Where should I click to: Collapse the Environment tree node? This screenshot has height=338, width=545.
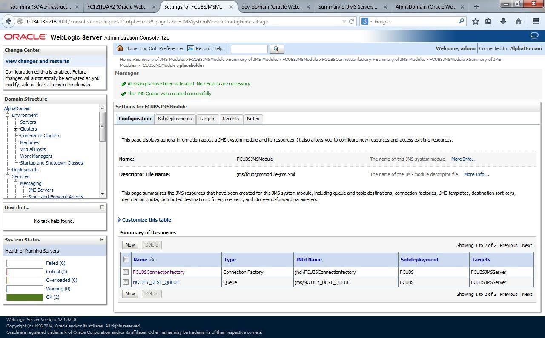click(7, 115)
